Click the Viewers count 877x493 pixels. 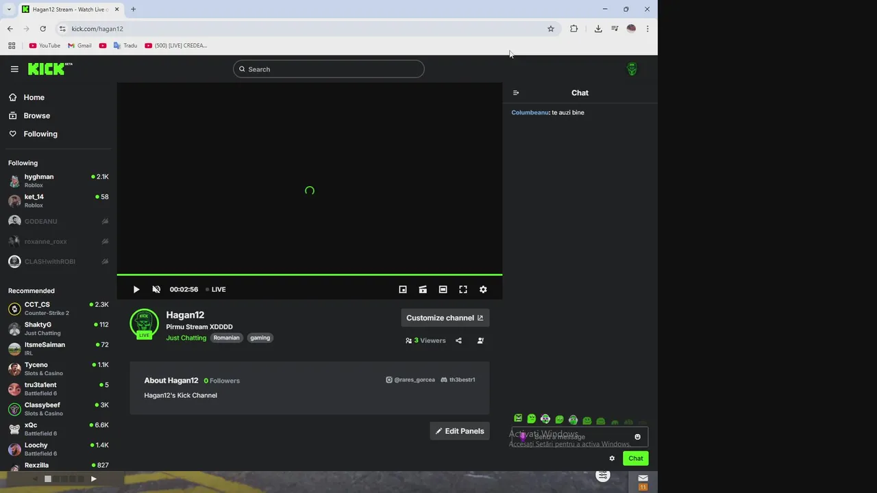[x=425, y=340]
